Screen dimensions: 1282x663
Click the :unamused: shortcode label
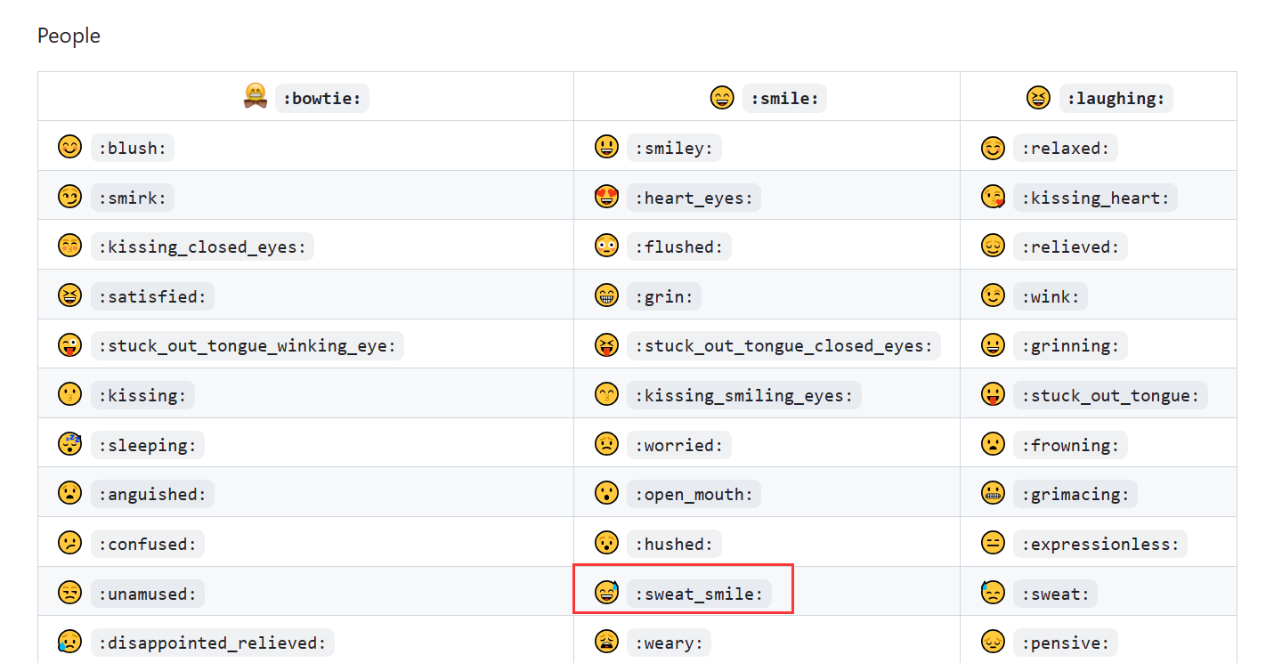pos(147,593)
